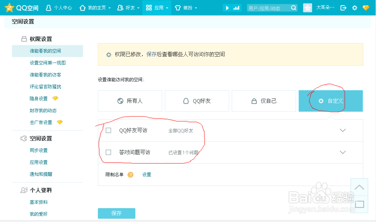Enable the QQ好友可访 checkbox

click(x=108, y=130)
